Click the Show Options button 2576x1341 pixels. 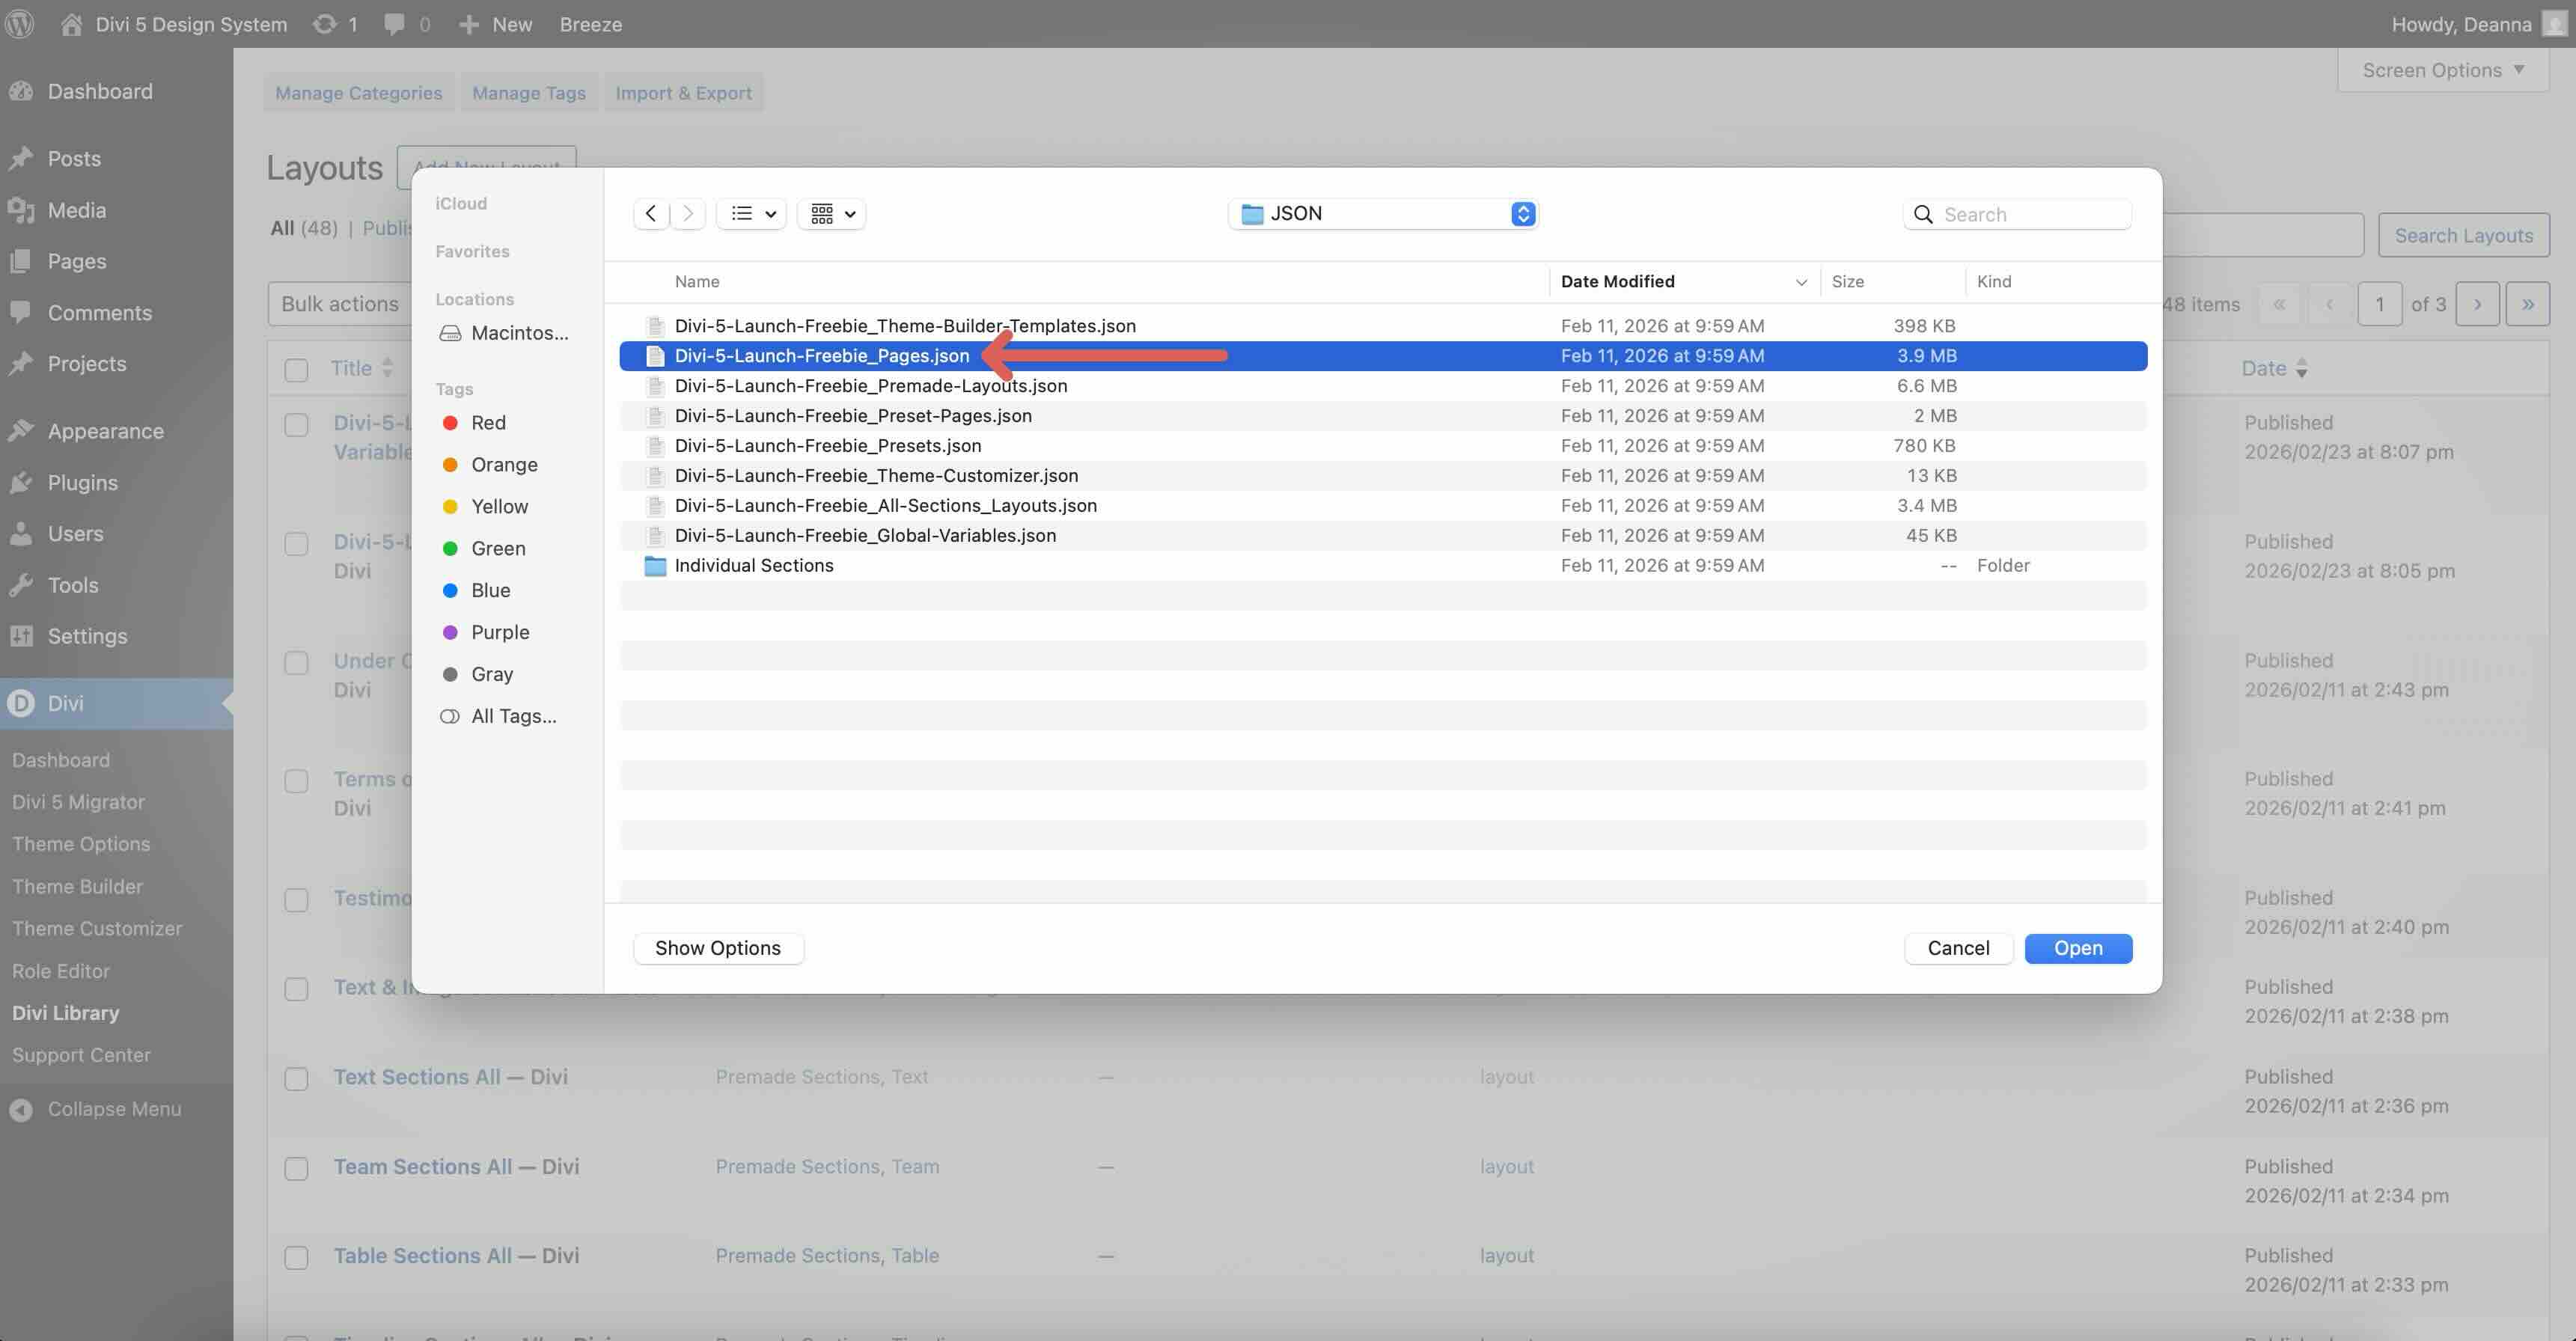pos(718,947)
